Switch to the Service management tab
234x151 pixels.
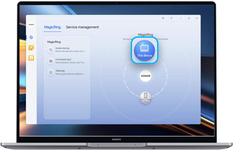point(82,27)
